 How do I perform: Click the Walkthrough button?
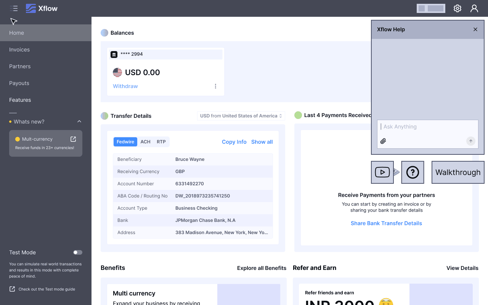tap(458, 172)
